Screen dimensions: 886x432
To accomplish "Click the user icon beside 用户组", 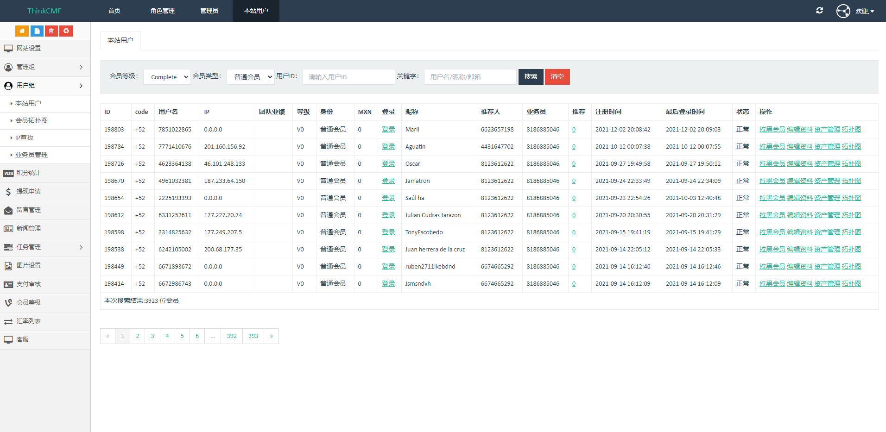I will [8, 86].
